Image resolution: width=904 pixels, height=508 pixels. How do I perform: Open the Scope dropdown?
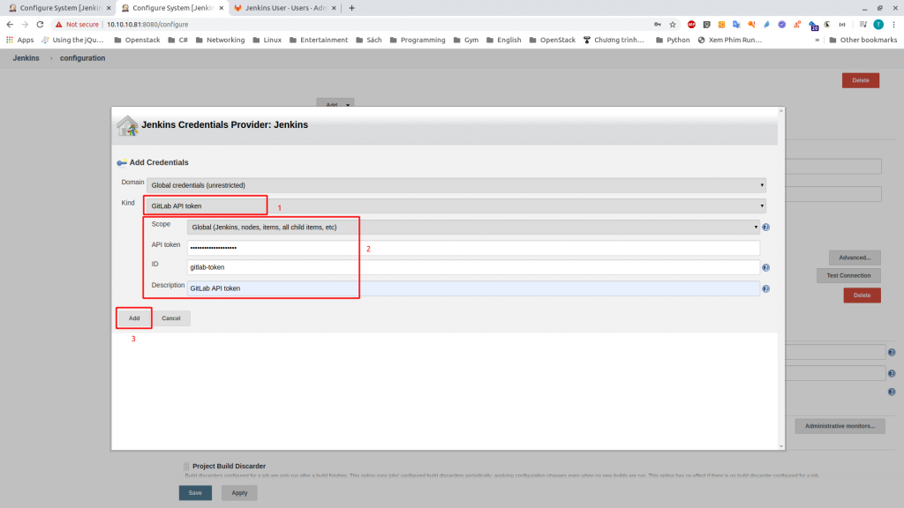(473, 227)
